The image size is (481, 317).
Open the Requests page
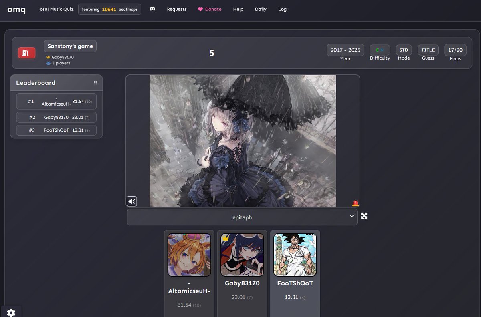coord(177,9)
